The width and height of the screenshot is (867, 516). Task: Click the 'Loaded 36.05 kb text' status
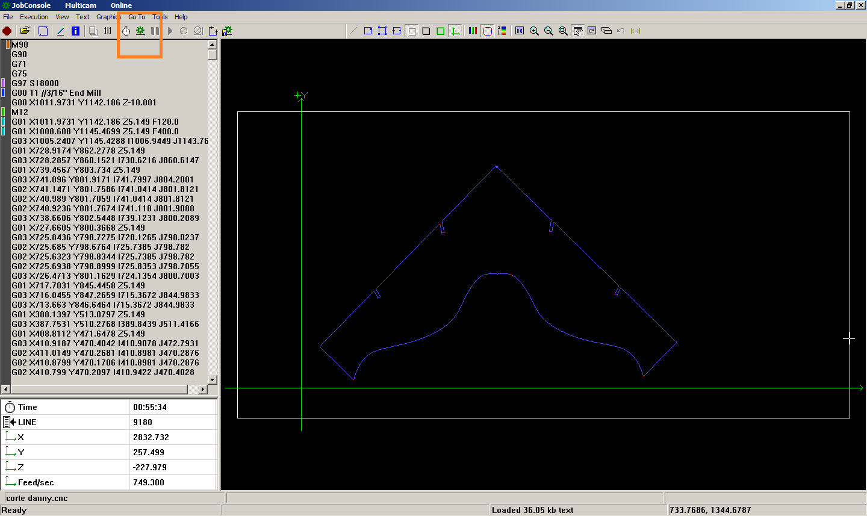pos(533,510)
